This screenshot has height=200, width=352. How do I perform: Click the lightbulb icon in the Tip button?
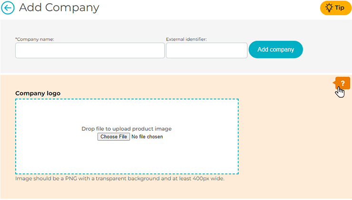point(329,8)
